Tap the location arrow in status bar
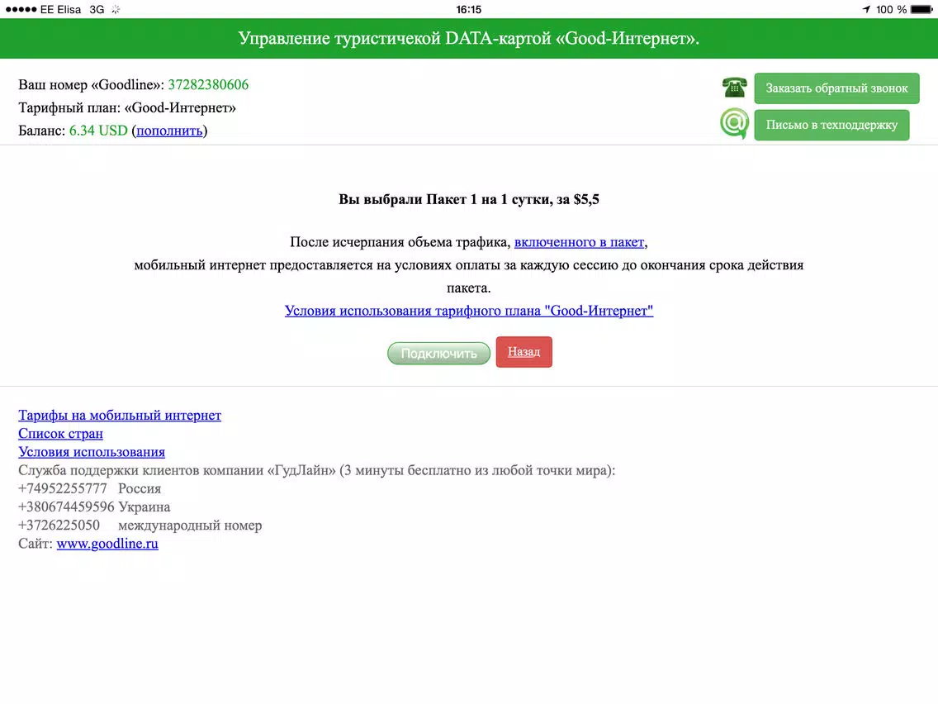The image size is (938, 704). coord(866,10)
